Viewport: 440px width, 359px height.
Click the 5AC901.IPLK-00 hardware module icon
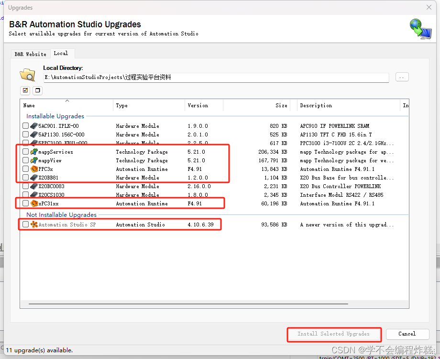pos(34,125)
